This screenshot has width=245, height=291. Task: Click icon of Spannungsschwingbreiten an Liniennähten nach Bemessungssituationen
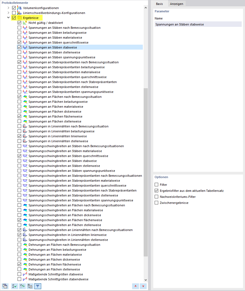click(25, 230)
